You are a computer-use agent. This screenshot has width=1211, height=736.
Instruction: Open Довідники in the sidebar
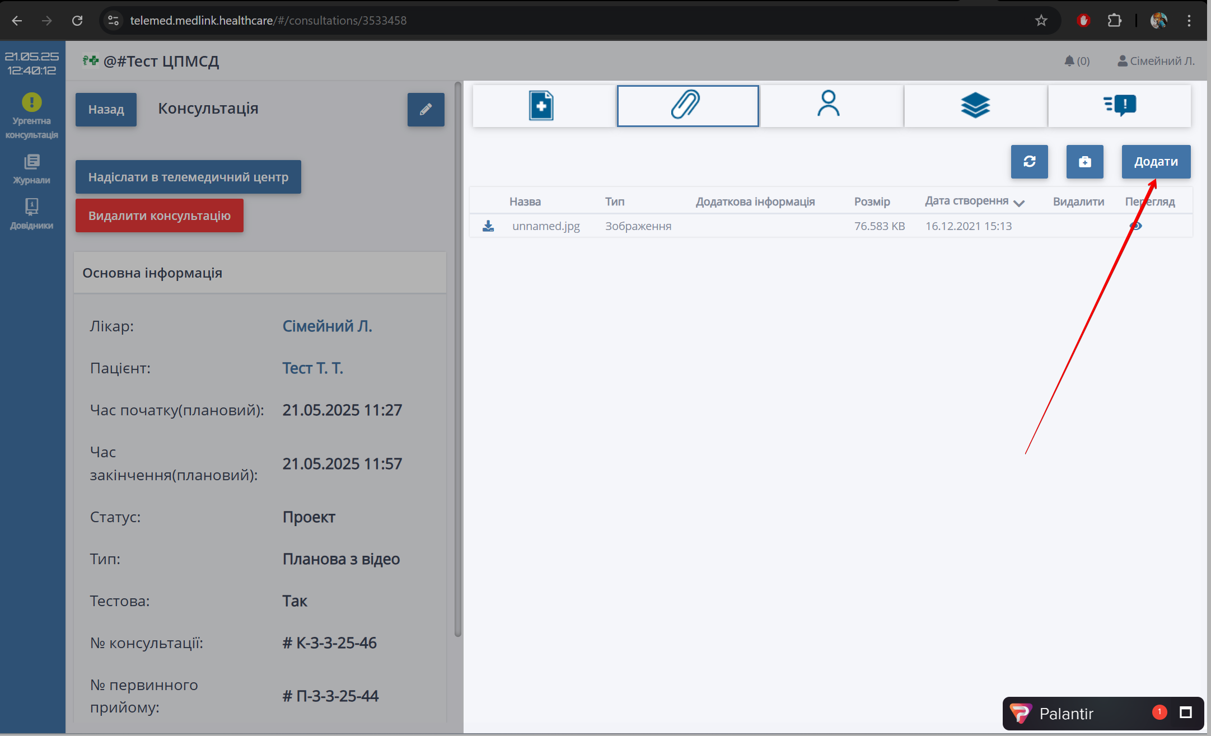pyautogui.click(x=31, y=214)
